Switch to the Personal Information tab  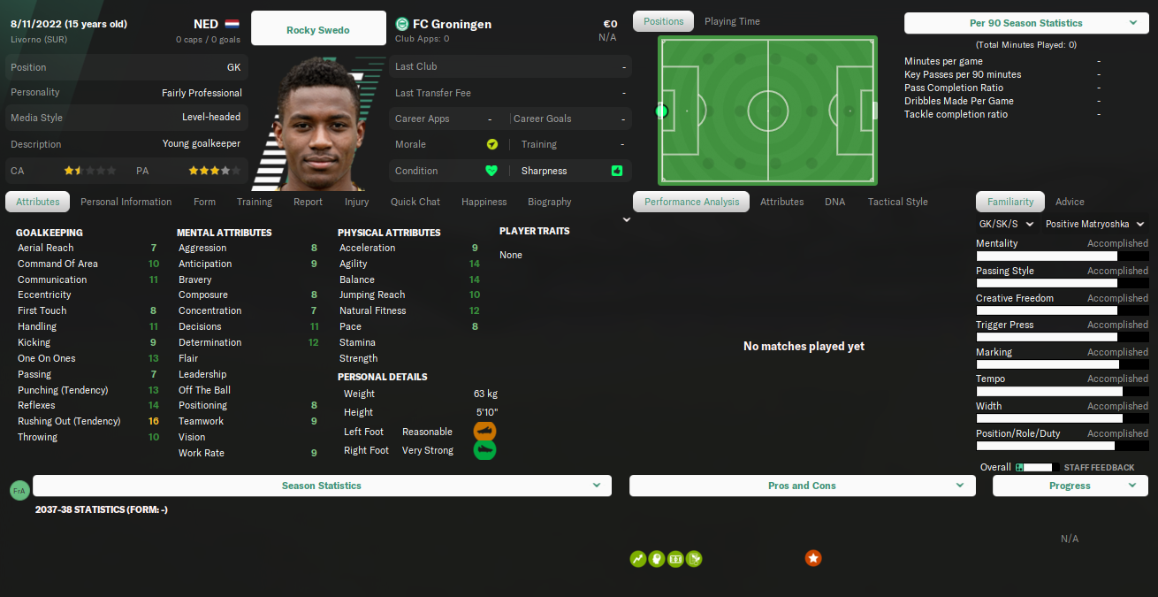click(126, 202)
